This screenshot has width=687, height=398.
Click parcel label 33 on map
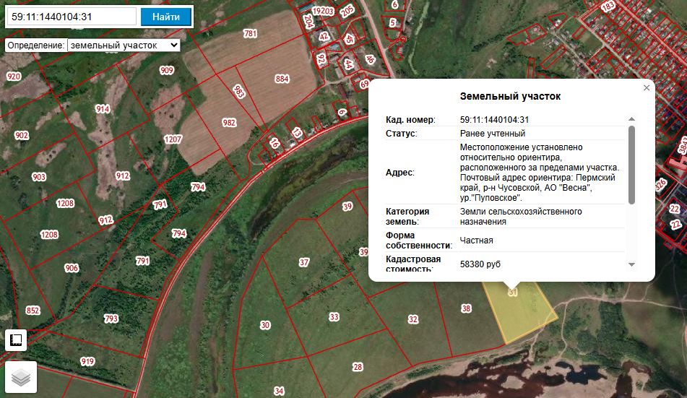tap(334, 317)
